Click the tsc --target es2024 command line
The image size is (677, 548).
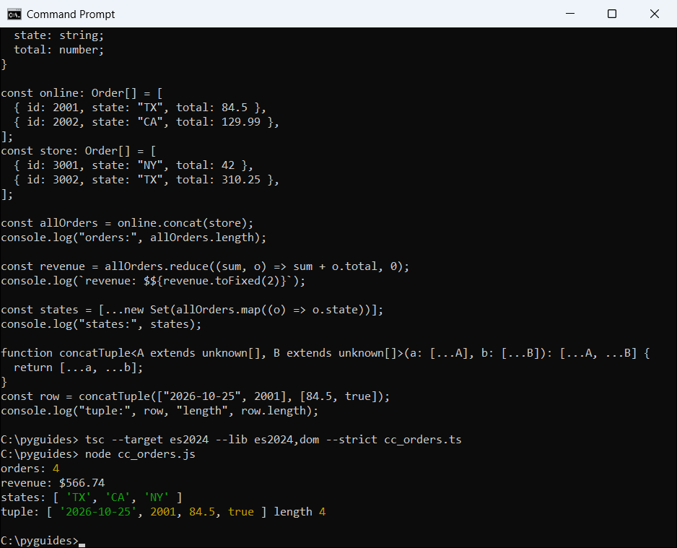pos(231,440)
